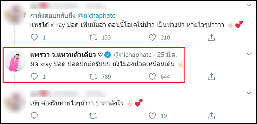The width and height of the screenshot is (257, 124).
Task: Retweet the post showing 789 retweets
Action: (x=93, y=77)
